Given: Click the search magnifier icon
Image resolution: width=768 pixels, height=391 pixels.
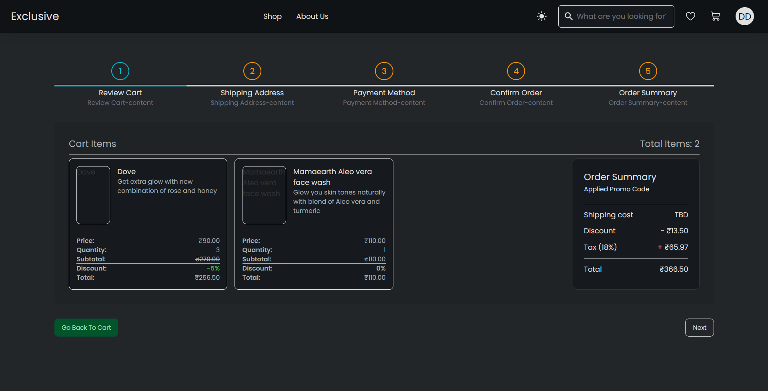Looking at the screenshot, I should (568, 16).
